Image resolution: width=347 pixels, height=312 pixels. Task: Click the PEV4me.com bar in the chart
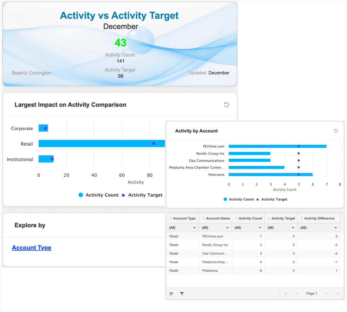pyautogui.click(x=277, y=146)
